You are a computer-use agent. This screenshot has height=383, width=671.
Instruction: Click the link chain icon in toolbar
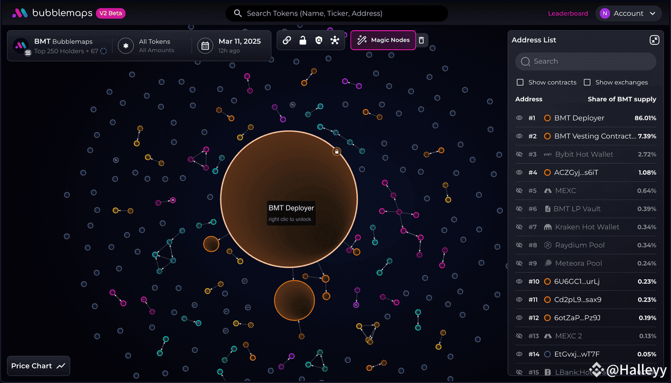tap(287, 40)
